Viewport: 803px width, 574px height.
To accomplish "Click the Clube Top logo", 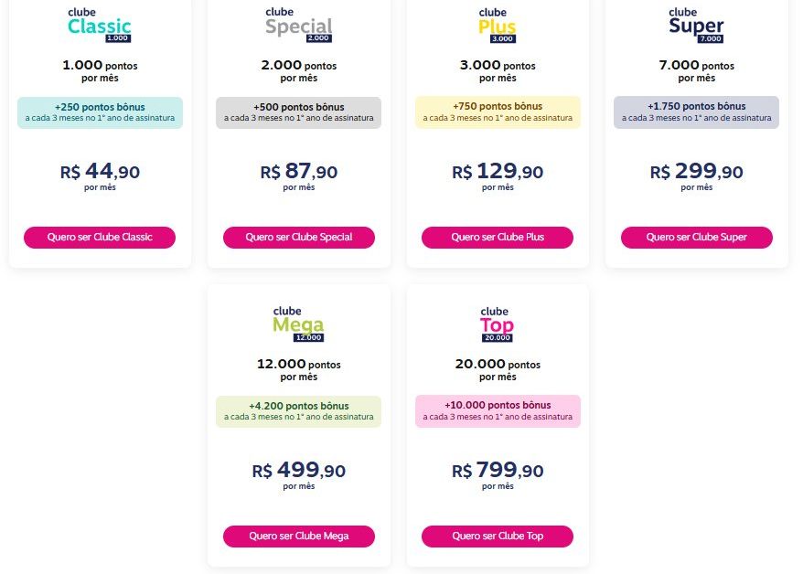I will pos(497,324).
